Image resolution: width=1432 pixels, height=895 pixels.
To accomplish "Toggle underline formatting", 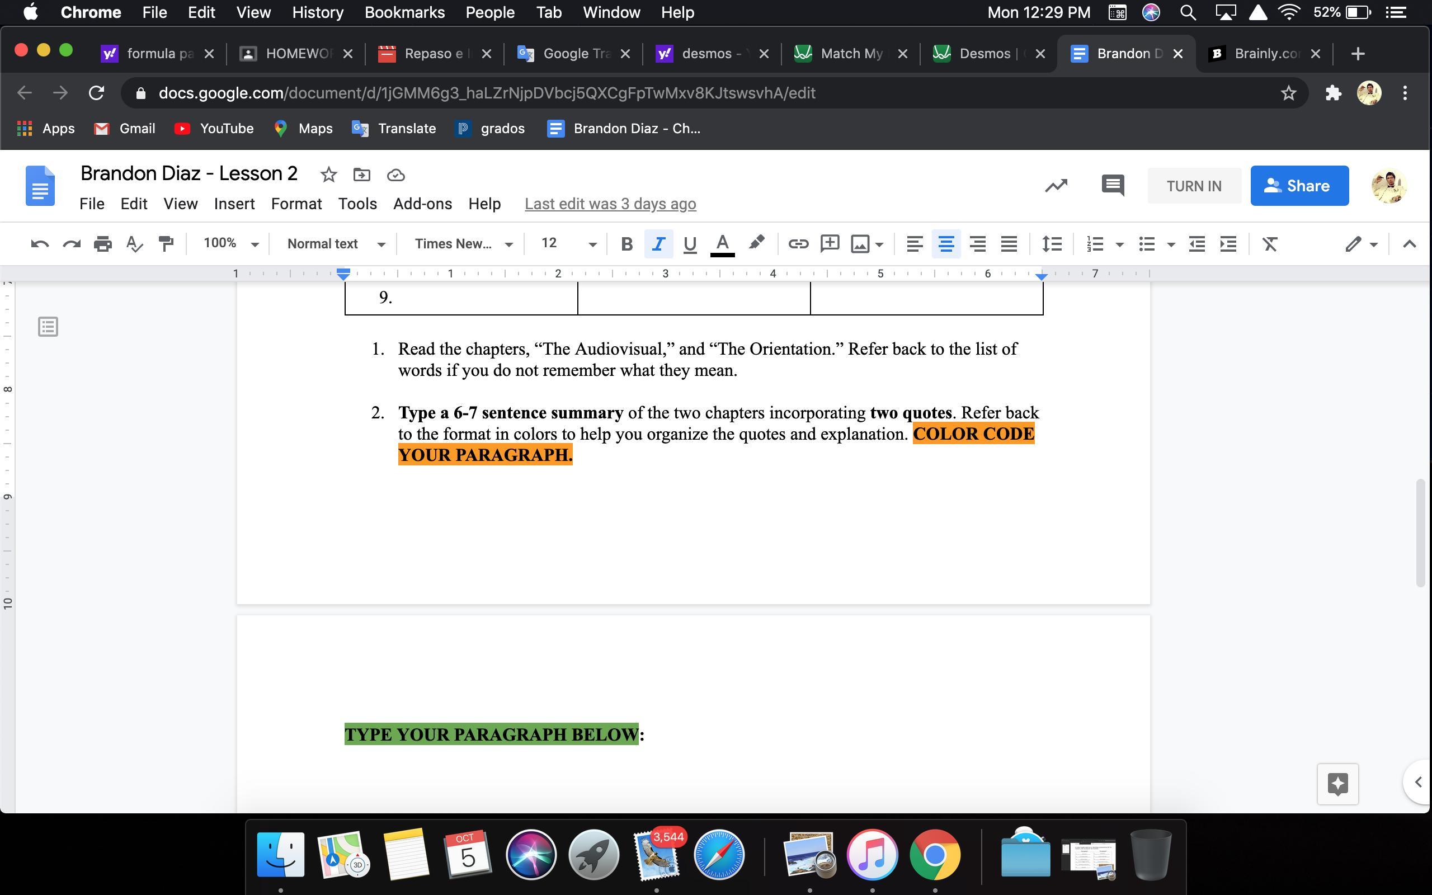I will coord(689,244).
